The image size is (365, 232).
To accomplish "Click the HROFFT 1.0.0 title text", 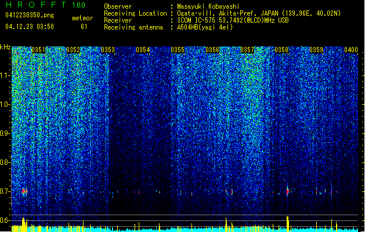I will 45,5.
